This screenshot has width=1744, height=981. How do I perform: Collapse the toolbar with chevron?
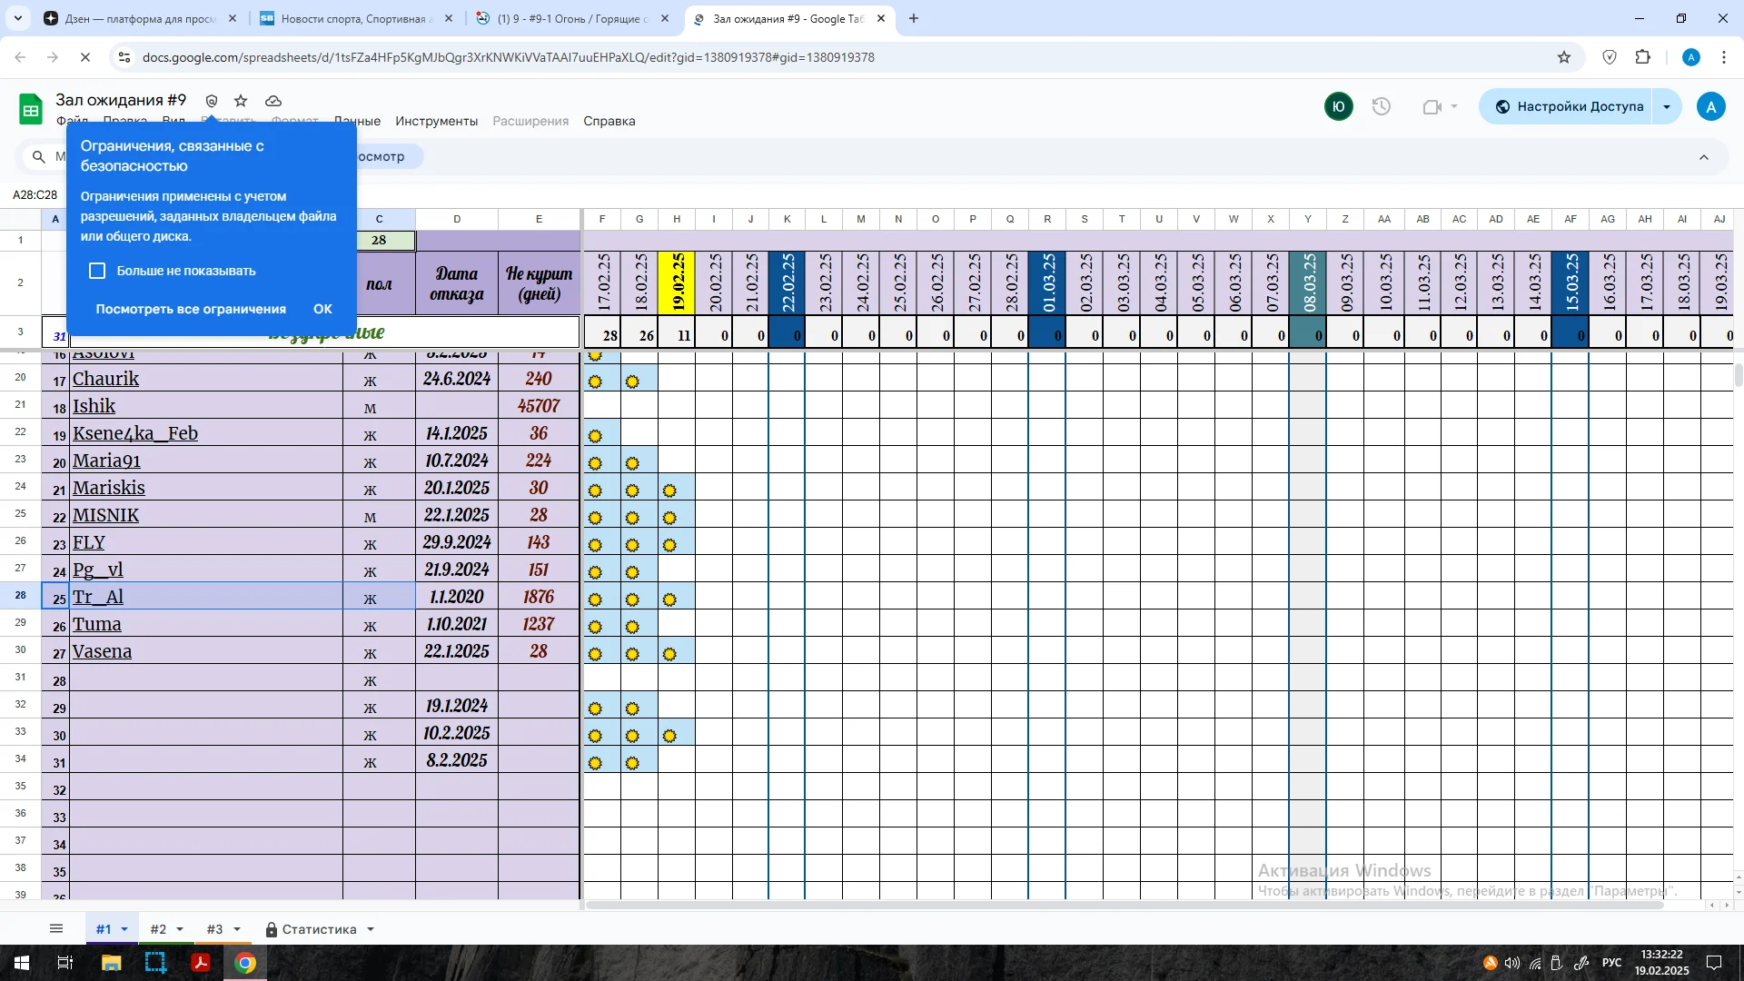[x=1704, y=157]
